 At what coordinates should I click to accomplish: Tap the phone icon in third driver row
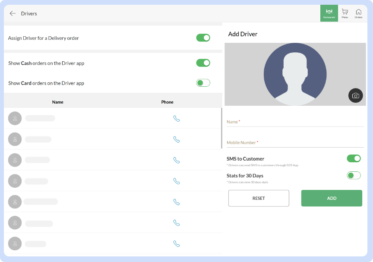point(176,160)
